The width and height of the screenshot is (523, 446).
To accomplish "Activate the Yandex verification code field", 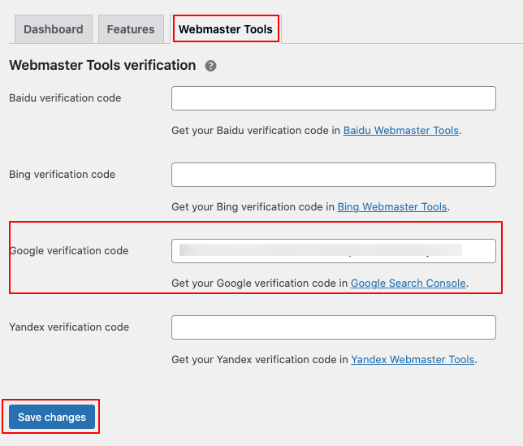I will click(333, 327).
